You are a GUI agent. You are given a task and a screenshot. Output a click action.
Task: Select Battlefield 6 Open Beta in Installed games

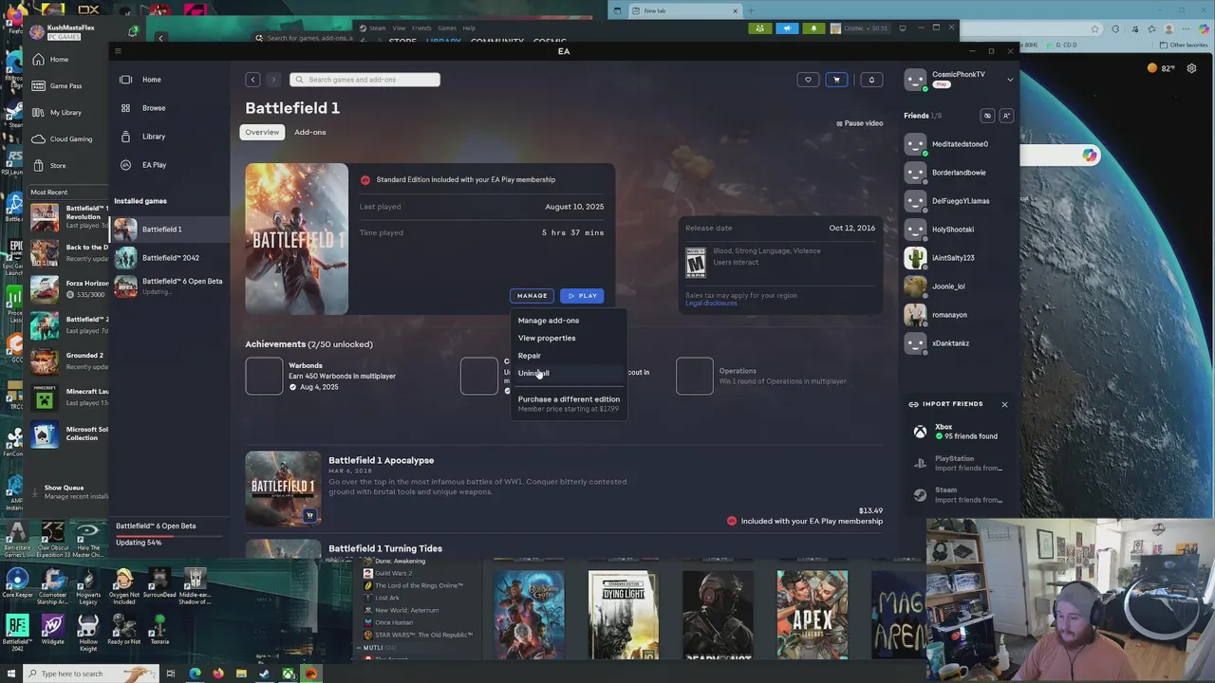click(x=168, y=286)
